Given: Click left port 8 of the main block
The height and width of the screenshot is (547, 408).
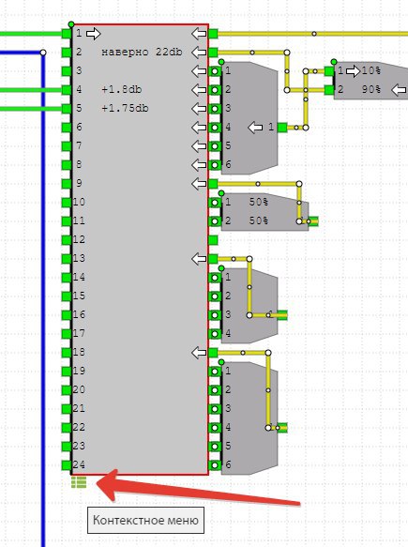Looking at the screenshot, I should coord(67,165).
